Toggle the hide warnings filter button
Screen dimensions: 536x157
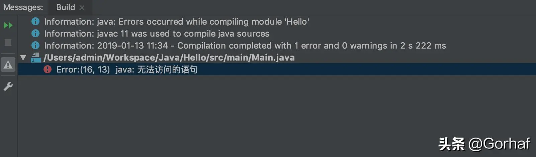[x=8, y=65]
